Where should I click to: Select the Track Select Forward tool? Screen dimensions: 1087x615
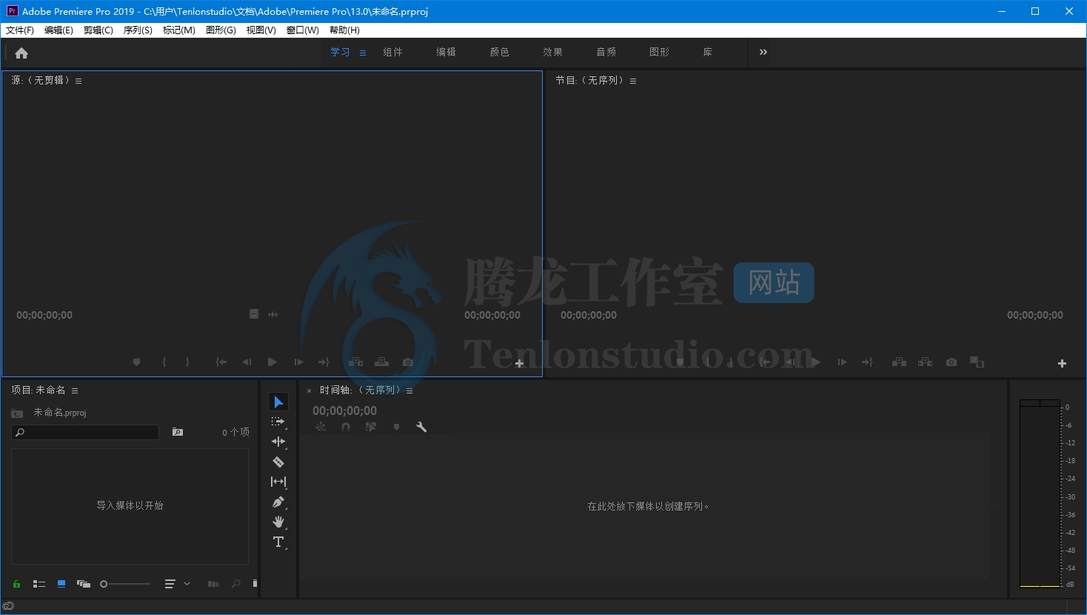[x=278, y=422]
